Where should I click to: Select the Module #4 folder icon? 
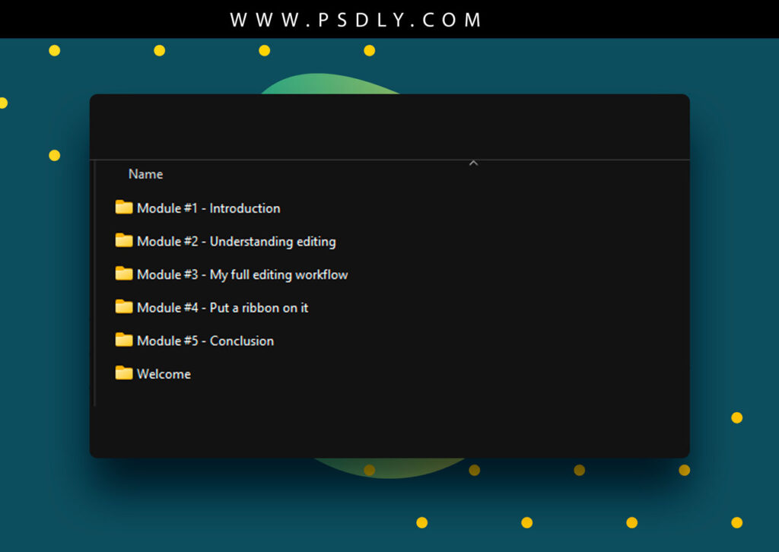coord(123,307)
